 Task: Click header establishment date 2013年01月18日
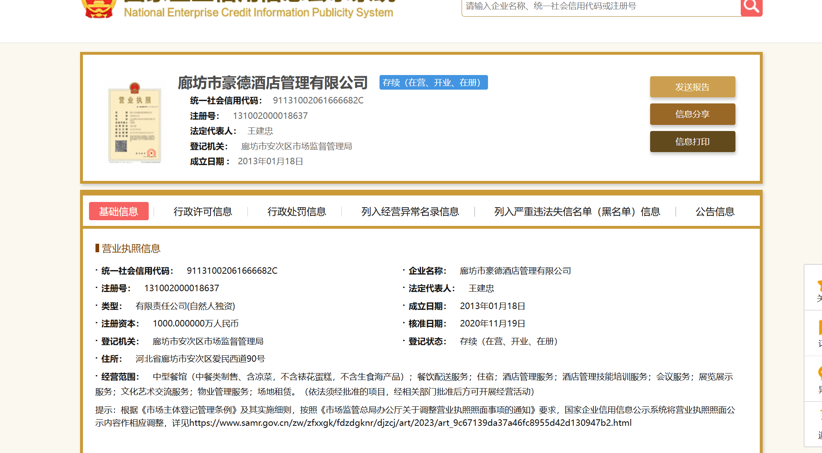[271, 161]
